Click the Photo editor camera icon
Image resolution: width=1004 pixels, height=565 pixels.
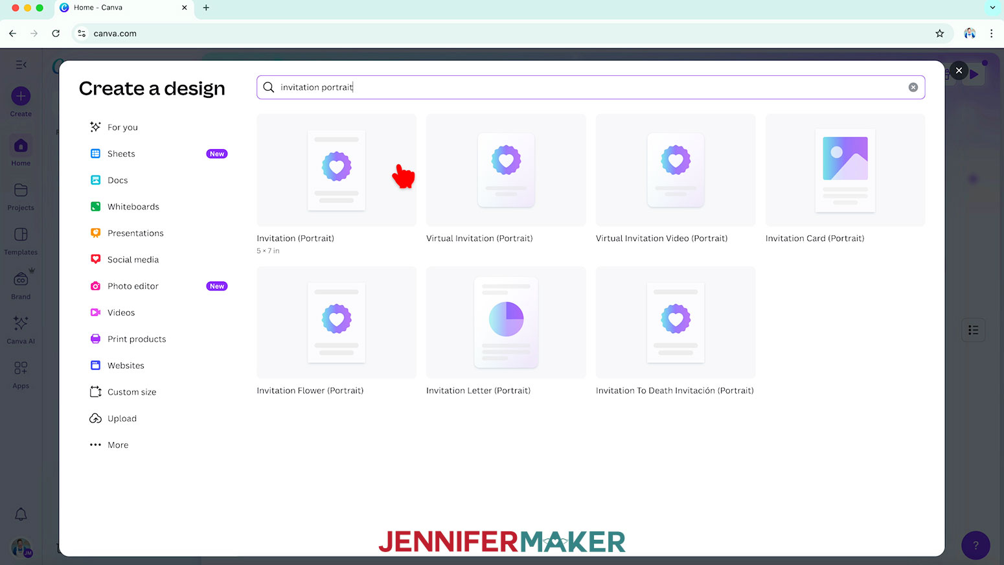pyautogui.click(x=95, y=286)
